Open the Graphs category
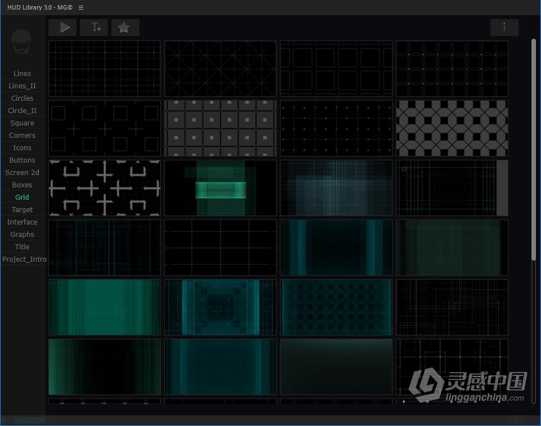541x426 pixels. (x=22, y=235)
